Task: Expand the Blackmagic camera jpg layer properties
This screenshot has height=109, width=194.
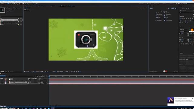Action: [x=4, y=81]
